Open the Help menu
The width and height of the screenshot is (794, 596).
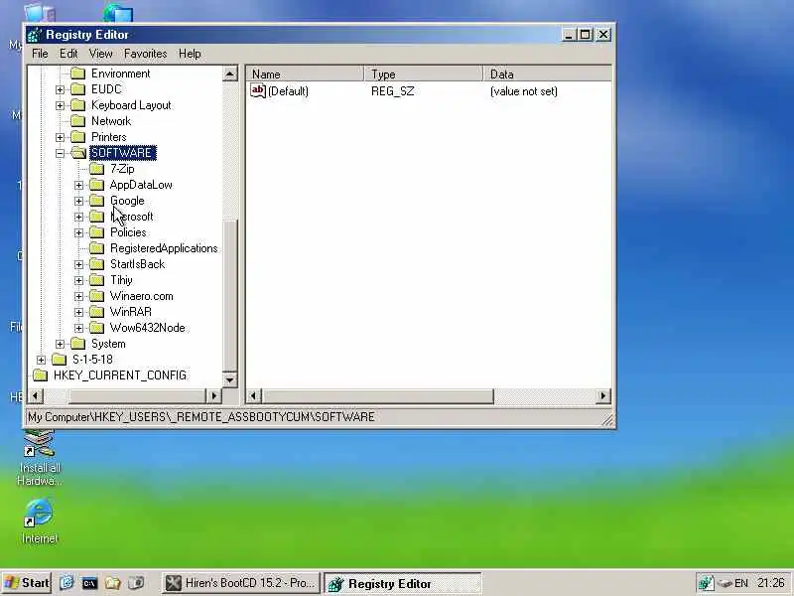190,54
